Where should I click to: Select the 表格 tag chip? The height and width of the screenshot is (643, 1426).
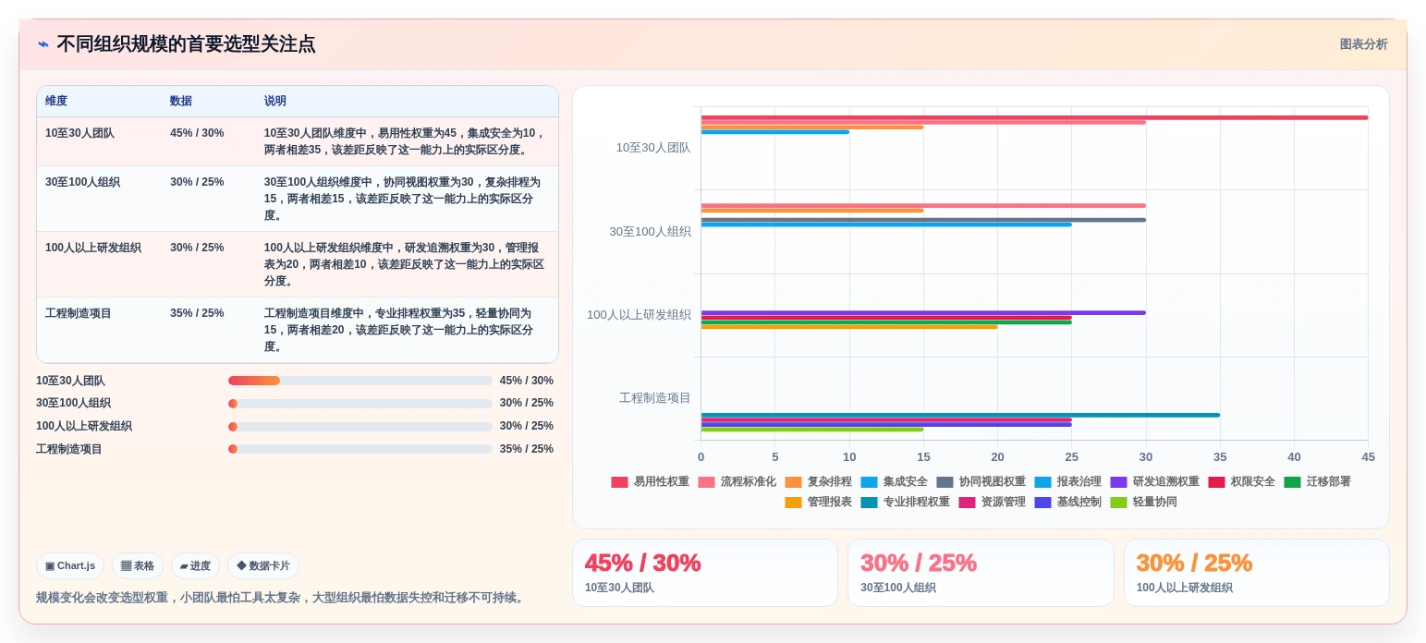[x=138, y=566]
